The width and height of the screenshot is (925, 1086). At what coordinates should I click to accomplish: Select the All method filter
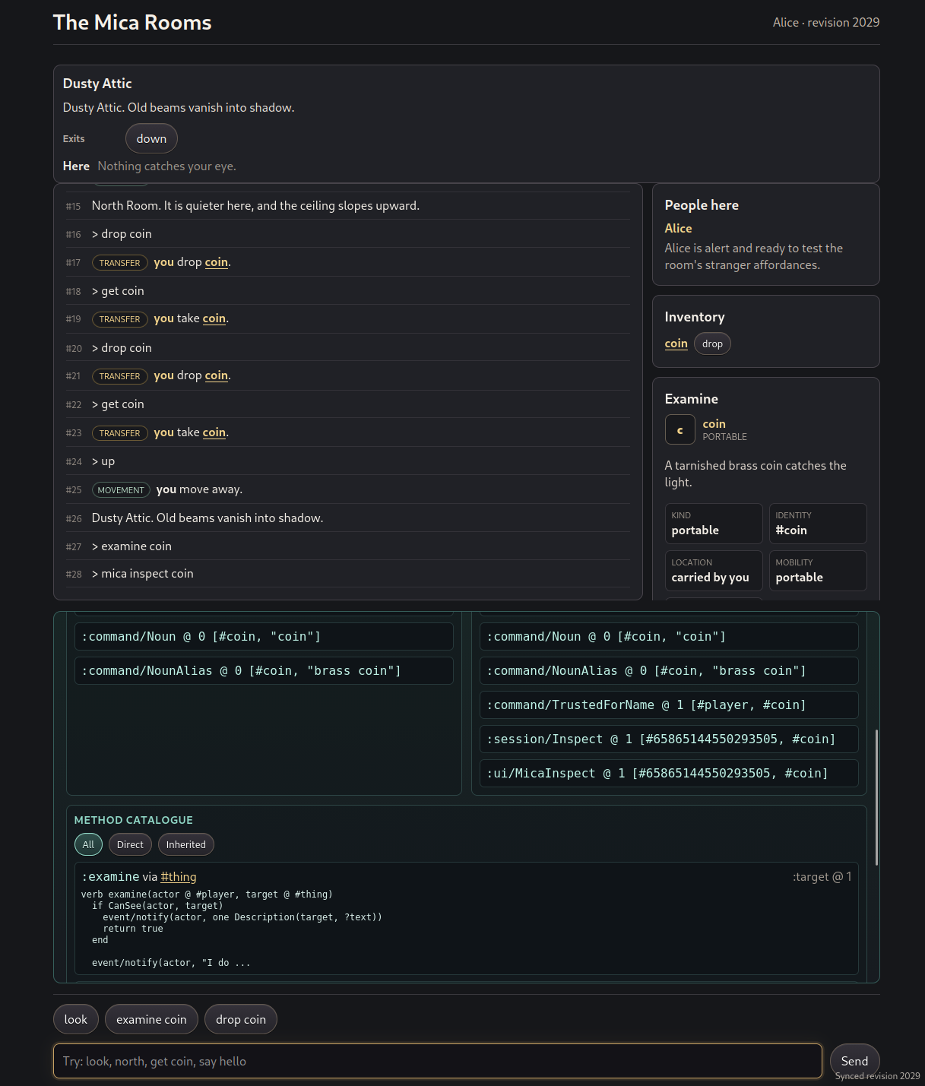click(88, 844)
